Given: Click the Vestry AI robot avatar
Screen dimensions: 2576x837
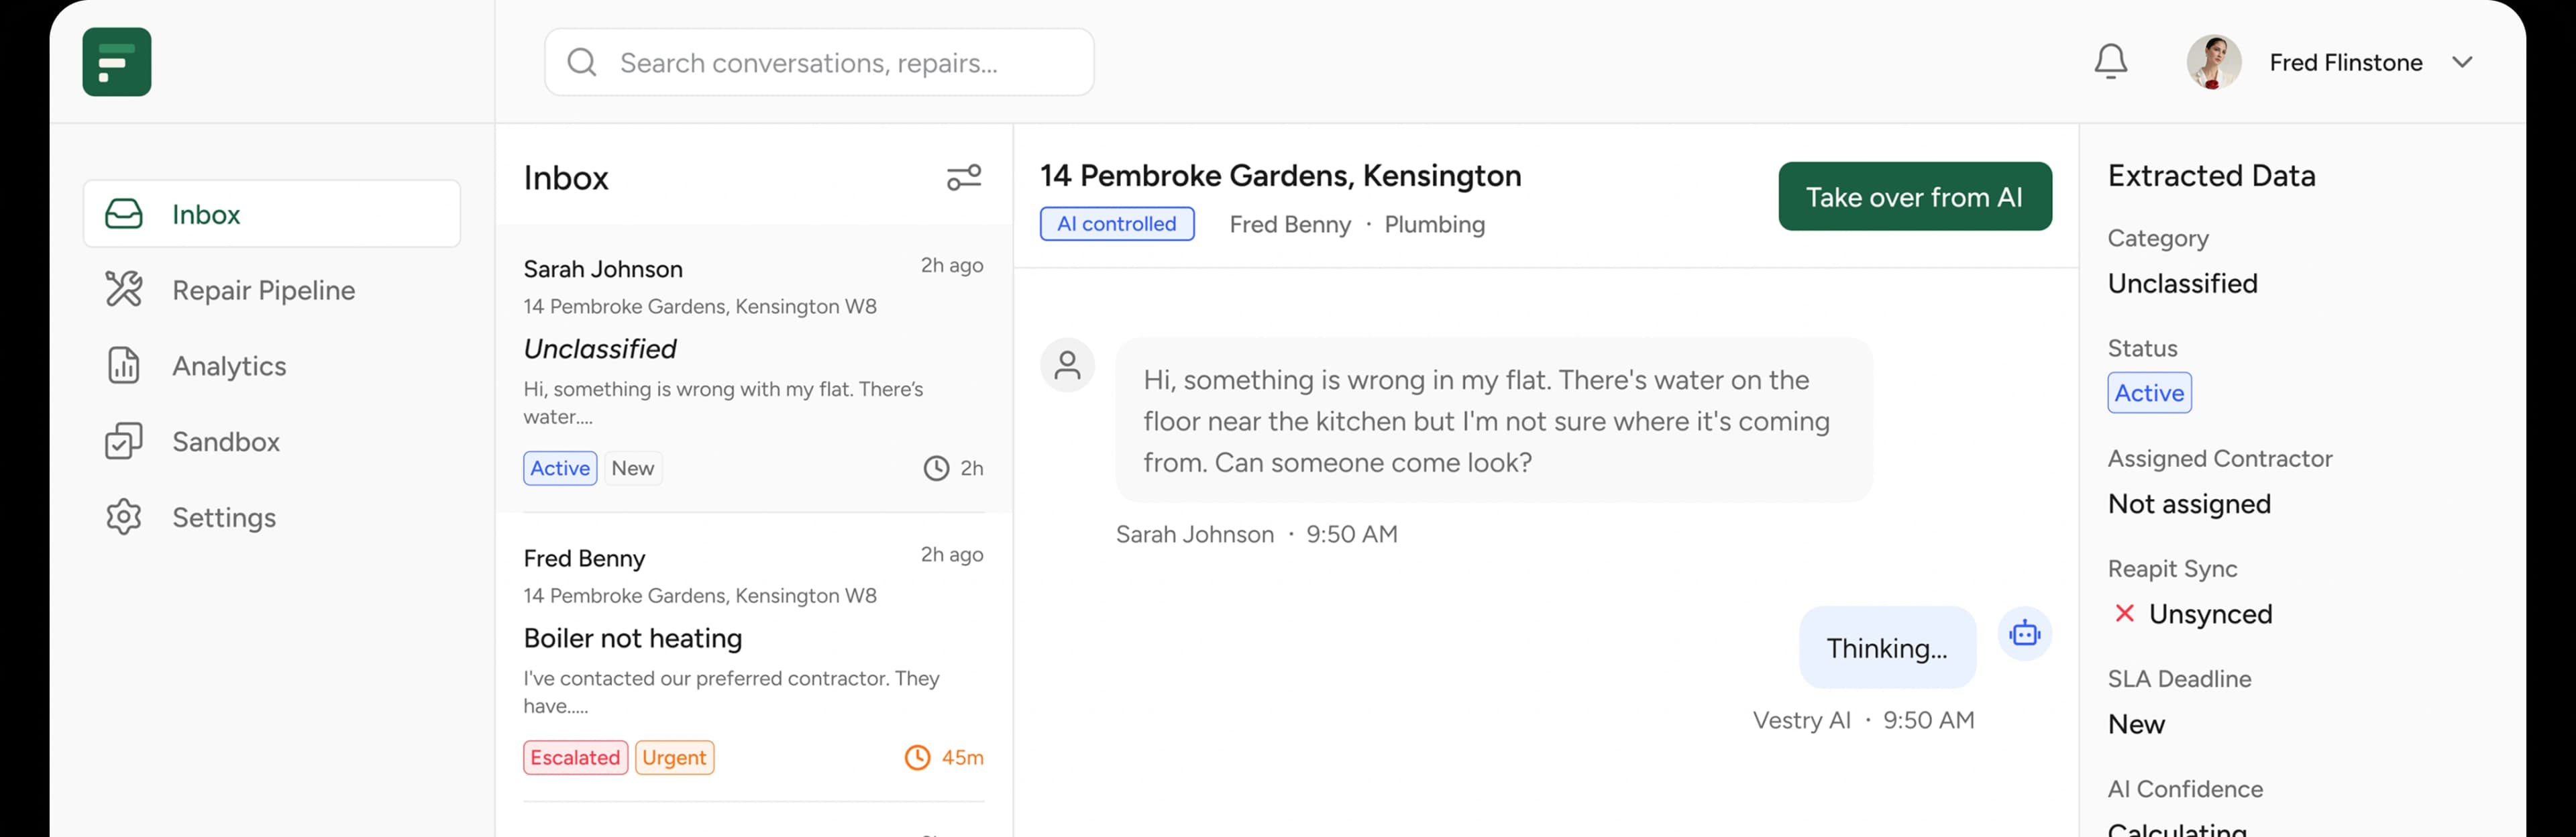Looking at the screenshot, I should 2024,633.
